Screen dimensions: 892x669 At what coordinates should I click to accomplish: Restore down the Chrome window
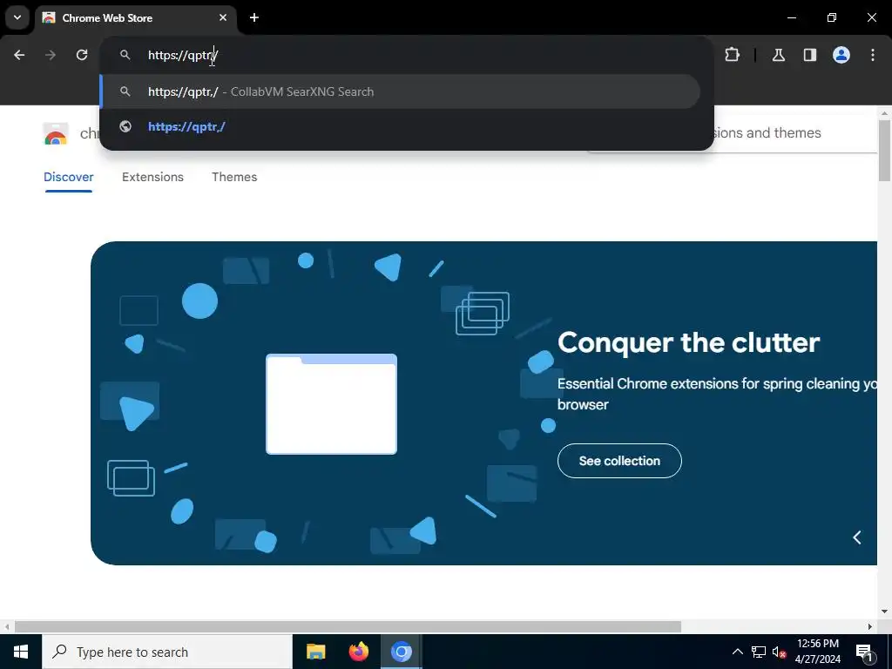tap(832, 17)
